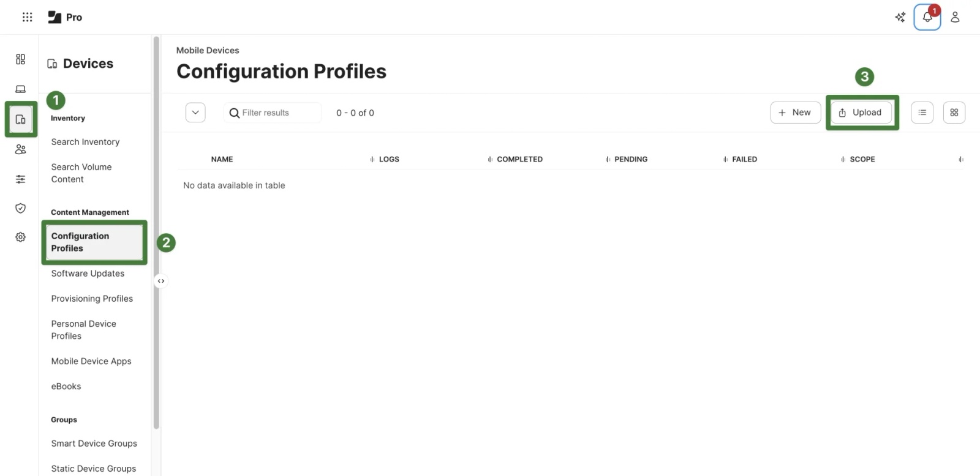Image resolution: width=980 pixels, height=476 pixels.
Task: Open the bulk actions dropdown arrow
Action: 195,113
